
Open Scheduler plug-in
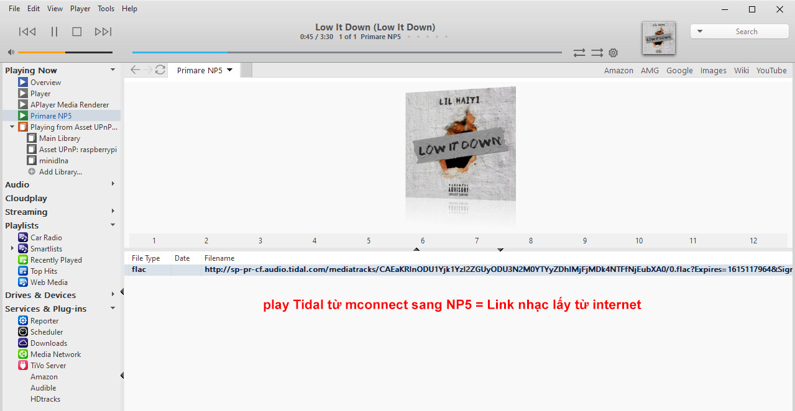pos(47,332)
